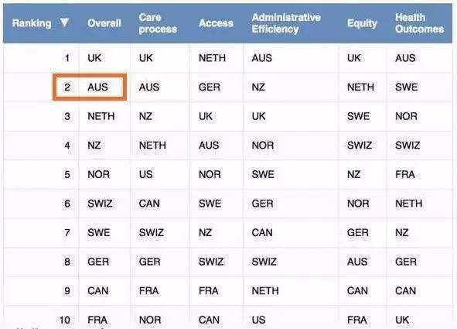Click UK in the Overall column
Viewport: 457px width, 329px height.
pos(94,58)
